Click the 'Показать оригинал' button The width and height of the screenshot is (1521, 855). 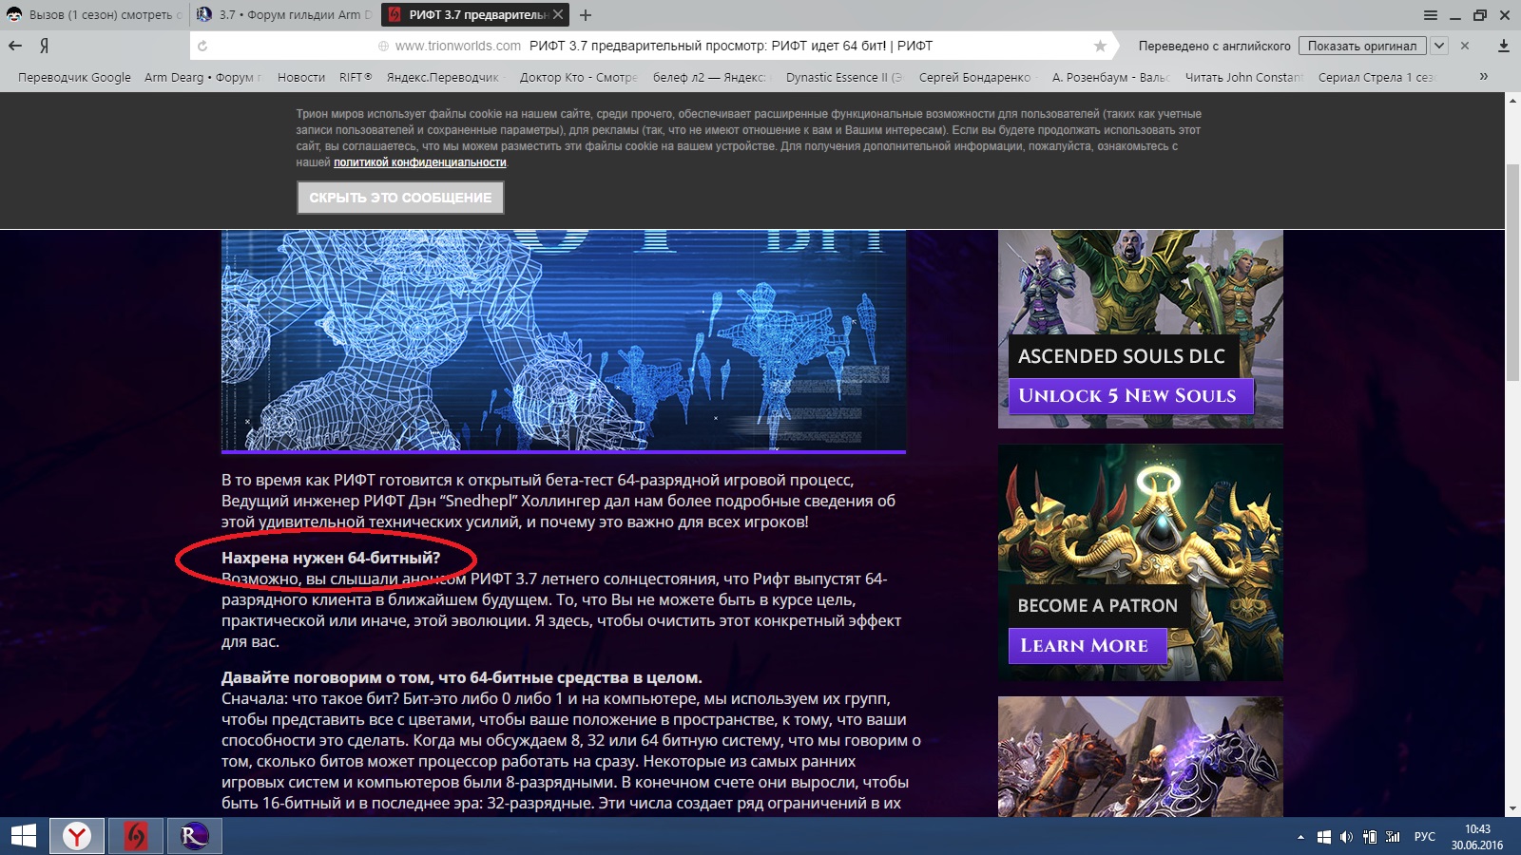pyautogui.click(x=1362, y=46)
